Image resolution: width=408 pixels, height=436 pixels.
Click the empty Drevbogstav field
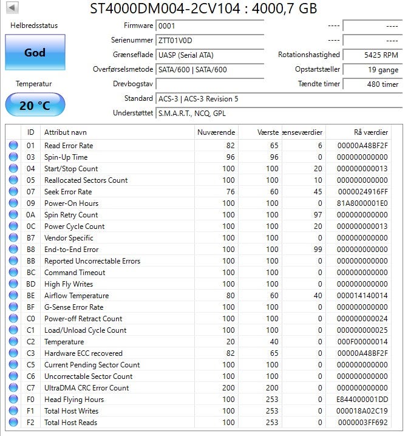pos(209,84)
